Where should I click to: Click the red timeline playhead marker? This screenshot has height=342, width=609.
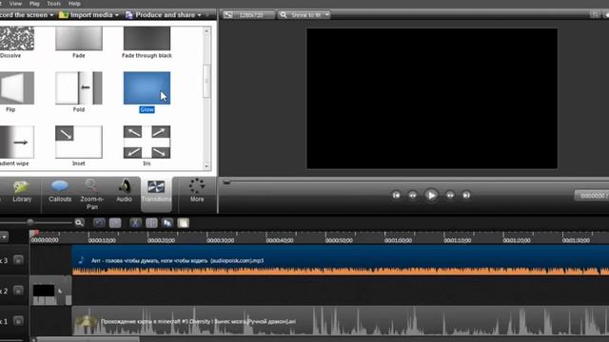[x=34, y=233]
